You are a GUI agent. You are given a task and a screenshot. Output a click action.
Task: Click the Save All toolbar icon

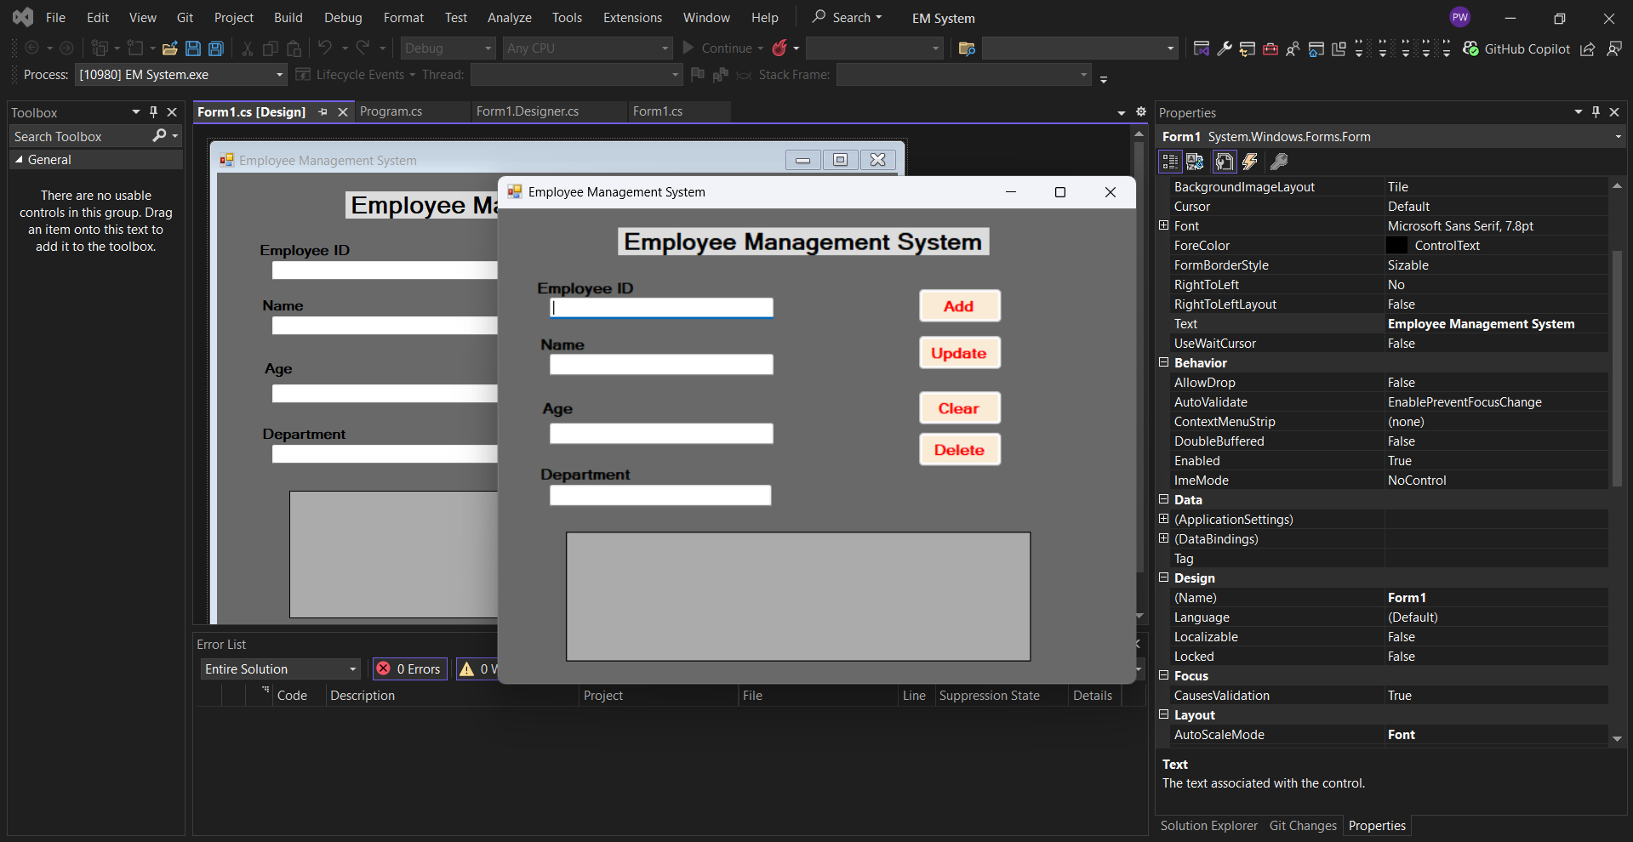tap(216, 48)
